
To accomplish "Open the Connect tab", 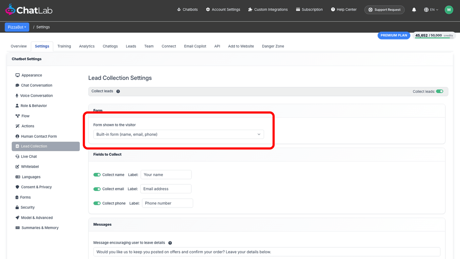I will [x=169, y=46].
